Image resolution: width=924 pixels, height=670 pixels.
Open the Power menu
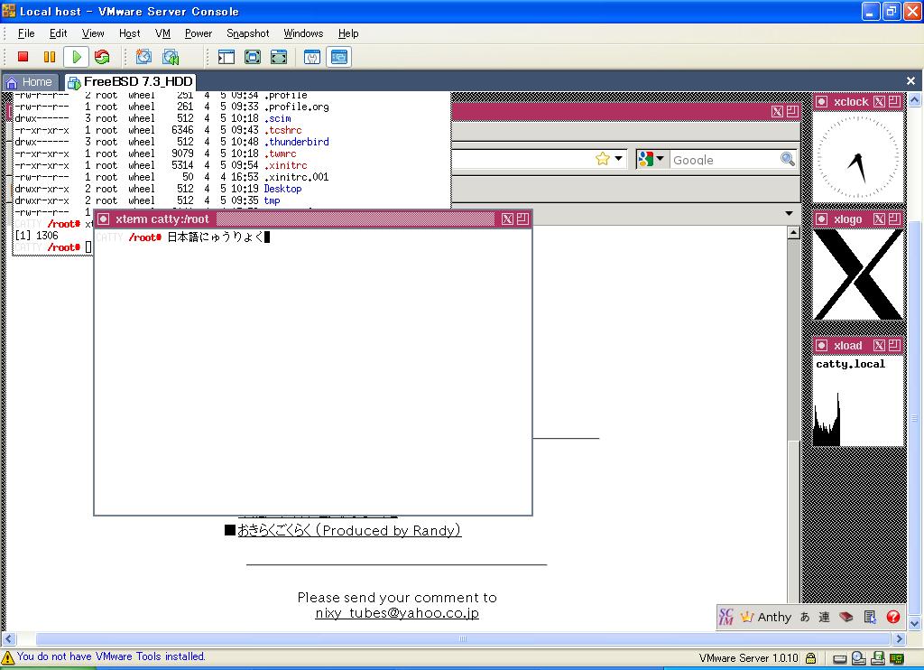[199, 33]
